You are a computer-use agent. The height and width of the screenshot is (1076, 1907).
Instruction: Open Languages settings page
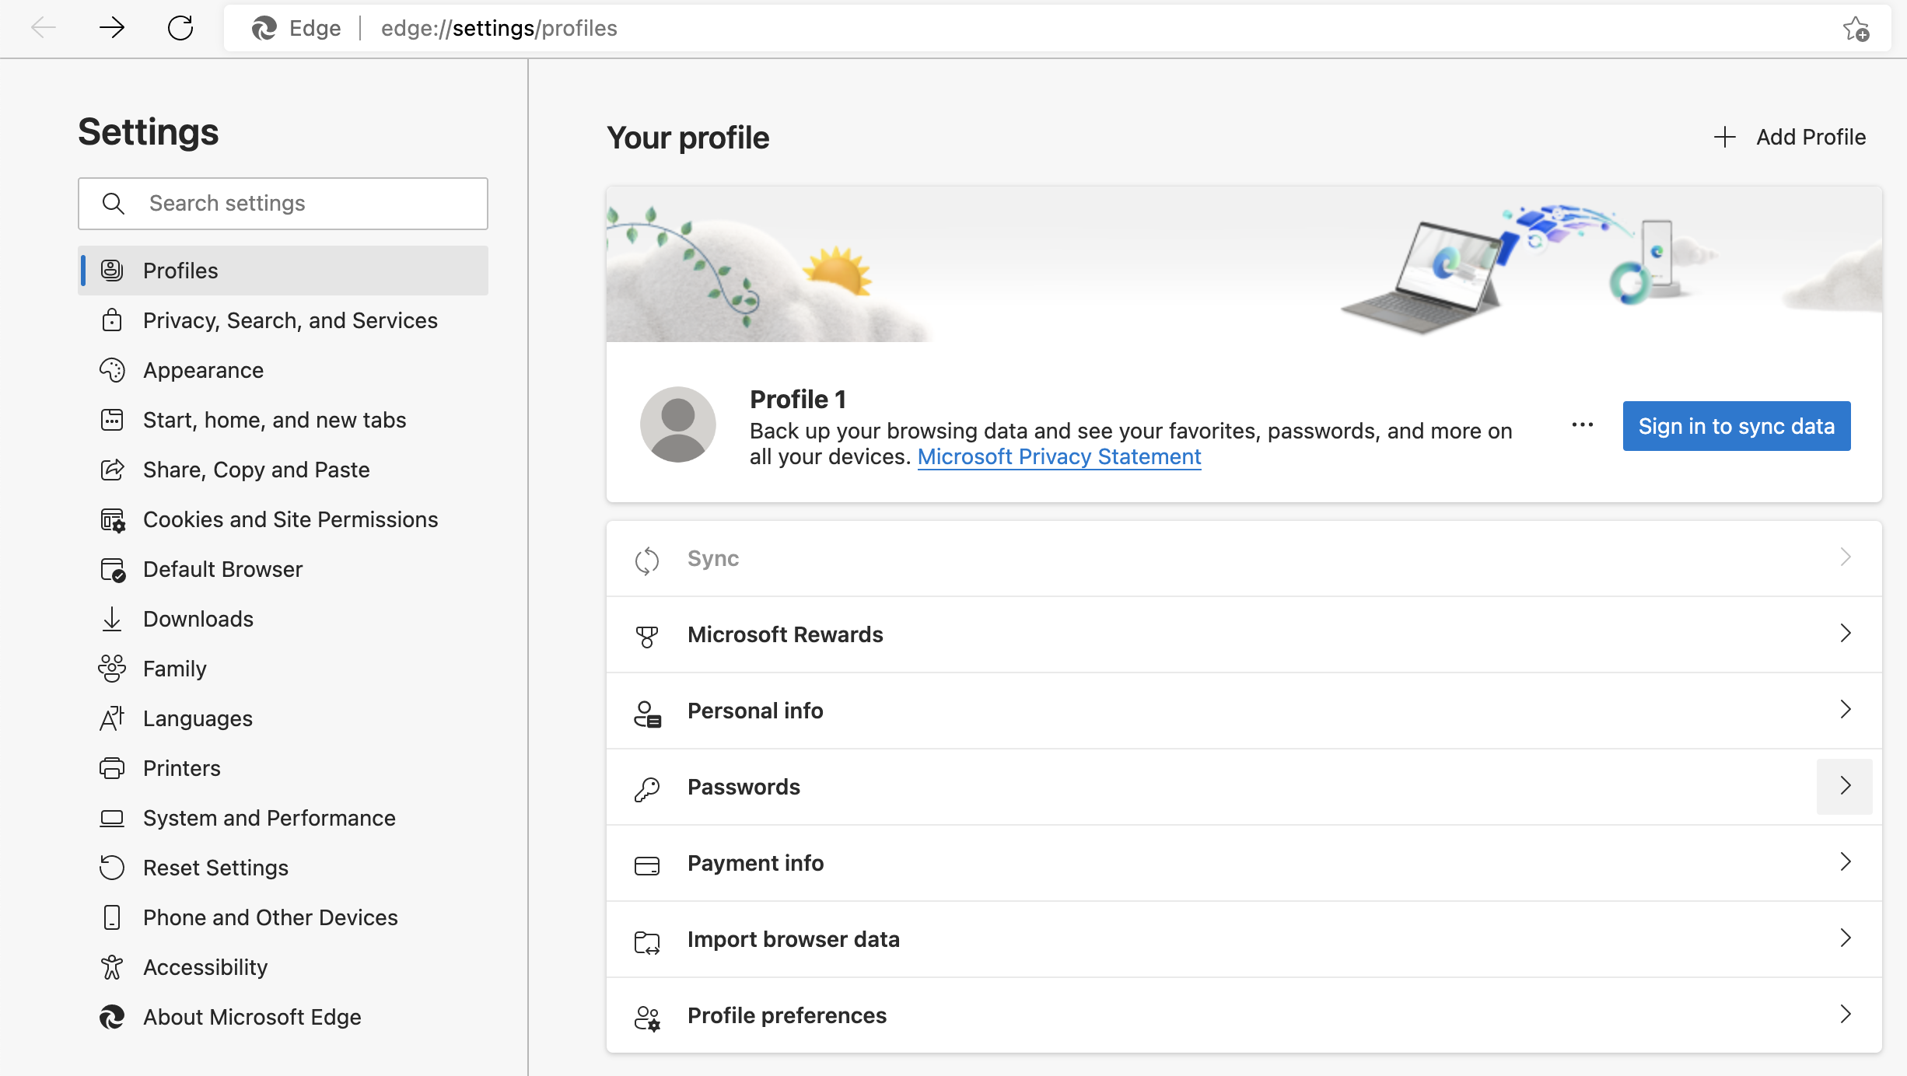pyautogui.click(x=283, y=718)
